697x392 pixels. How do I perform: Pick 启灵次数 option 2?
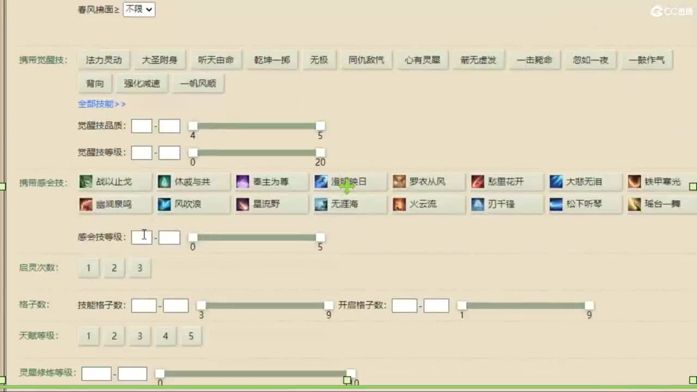tap(114, 268)
